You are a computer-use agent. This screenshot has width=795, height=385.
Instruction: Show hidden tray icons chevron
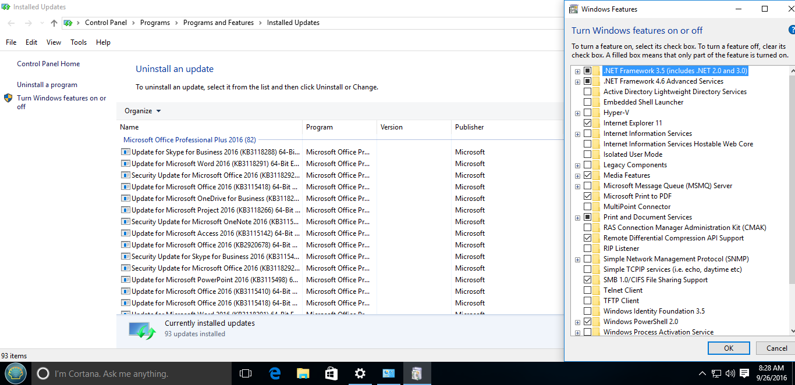pos(702,373)
